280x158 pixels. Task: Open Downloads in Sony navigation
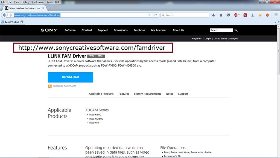pyautogui.click(x=121, y=30)
